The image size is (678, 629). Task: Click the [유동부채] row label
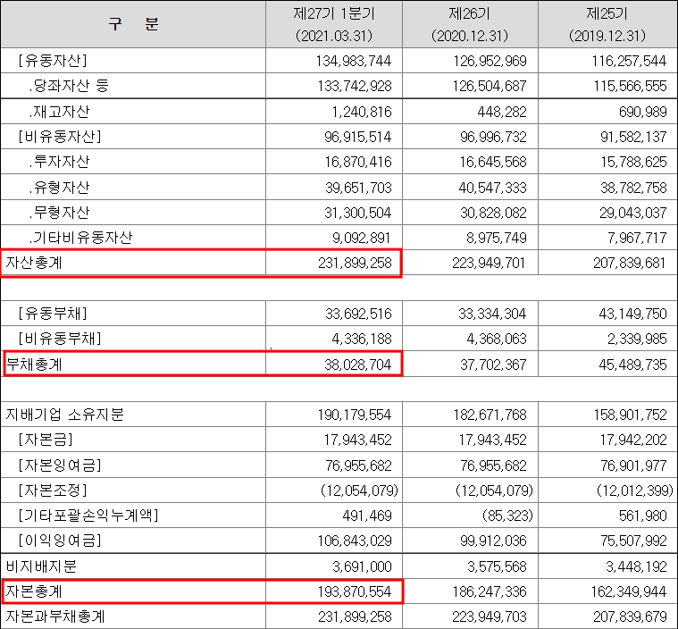tap(53, 314)
